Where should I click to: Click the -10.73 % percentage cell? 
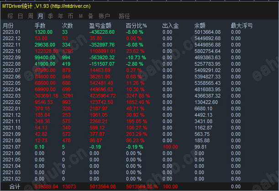[136, 58]
